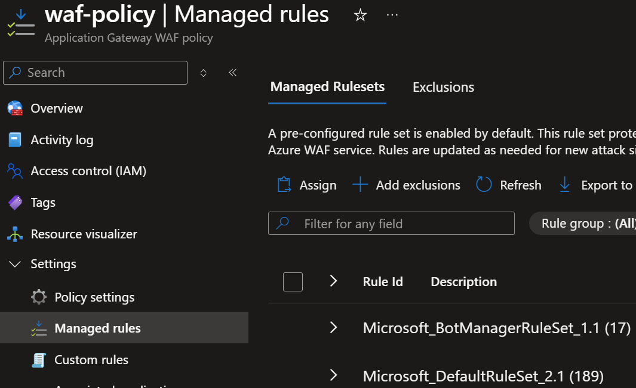This screenshot has height=388, width=636.
Task: Open the more options ellipsis in the header
Action: pyautogui.click(x=392, y=15)
